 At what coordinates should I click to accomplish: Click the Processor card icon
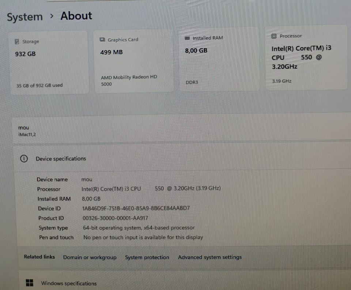(x=274, y=36)
